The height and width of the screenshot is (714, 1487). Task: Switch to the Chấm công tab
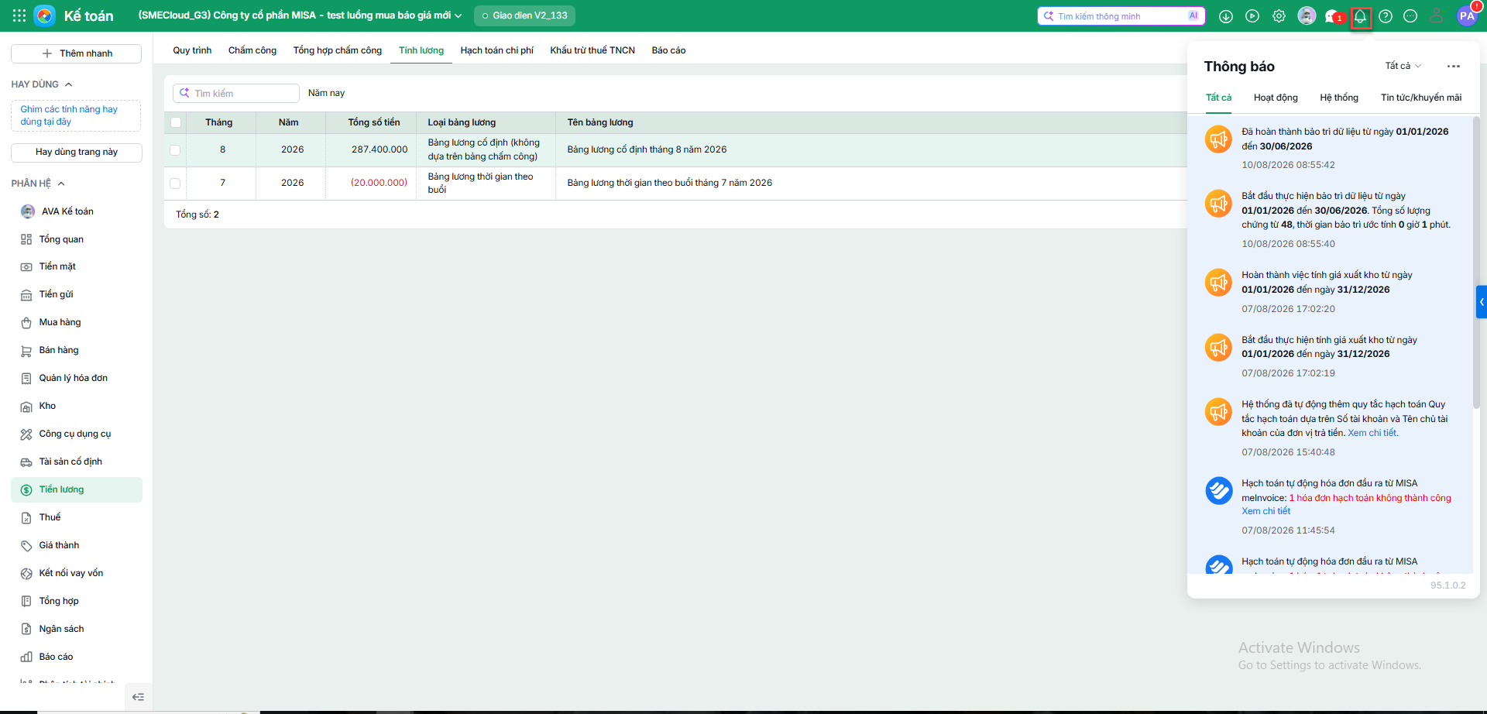[252, 50]
